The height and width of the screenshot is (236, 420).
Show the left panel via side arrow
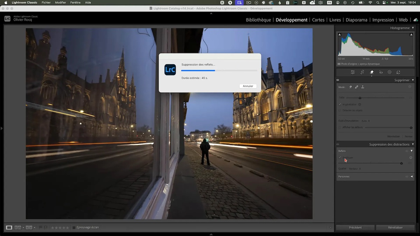[x=1, y=128]
